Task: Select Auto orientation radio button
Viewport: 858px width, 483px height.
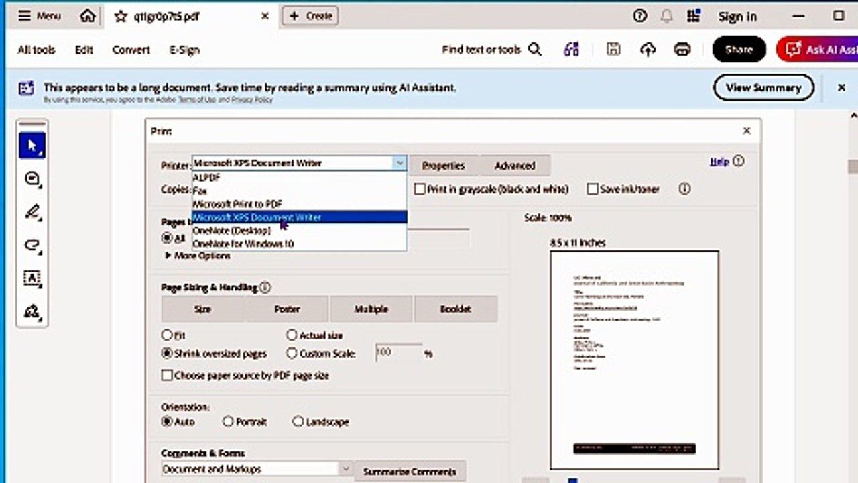Action: pyautogui.click(x=167, y=421)
